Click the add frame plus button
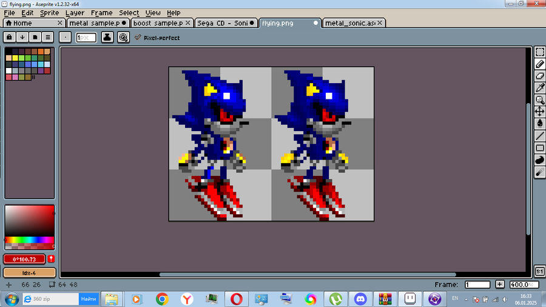 pos(500,285)
